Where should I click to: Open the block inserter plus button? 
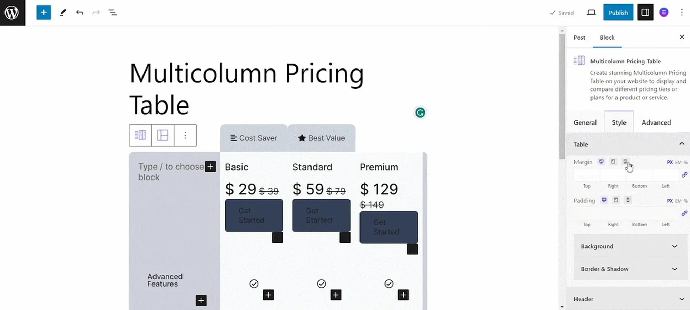[43, 13]
